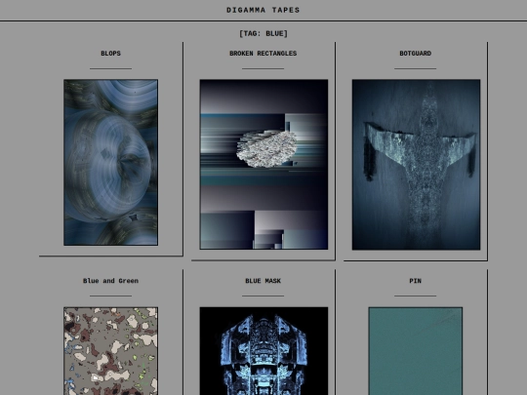Click the BLOPS post title
The image size is (527, 395).
pyautogui.click(x=110, y=54)
